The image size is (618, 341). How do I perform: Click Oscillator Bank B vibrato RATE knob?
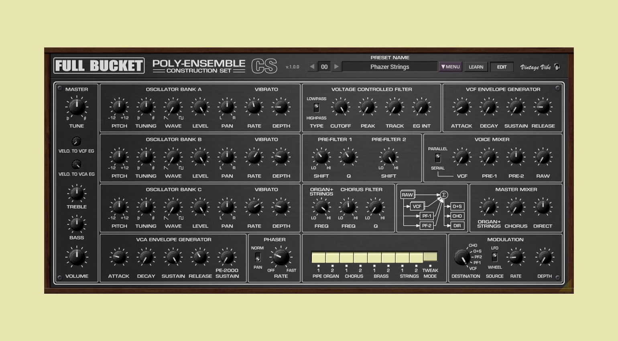pyautogui.click(x=254, y=157)
